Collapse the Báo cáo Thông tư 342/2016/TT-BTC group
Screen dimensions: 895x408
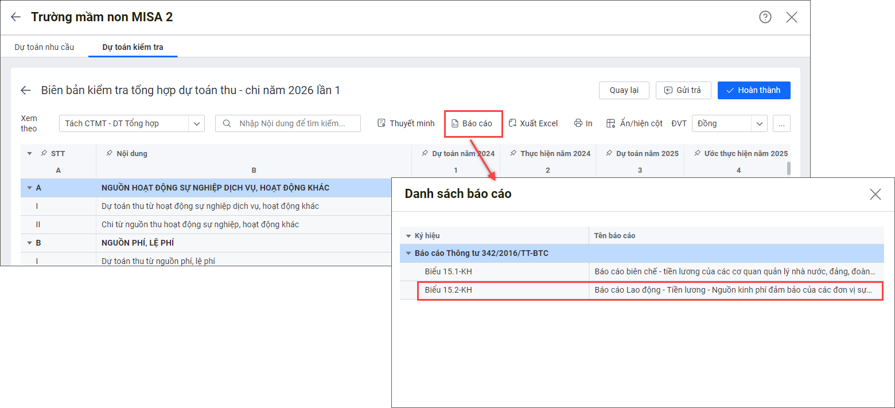[x=408, y=253]
